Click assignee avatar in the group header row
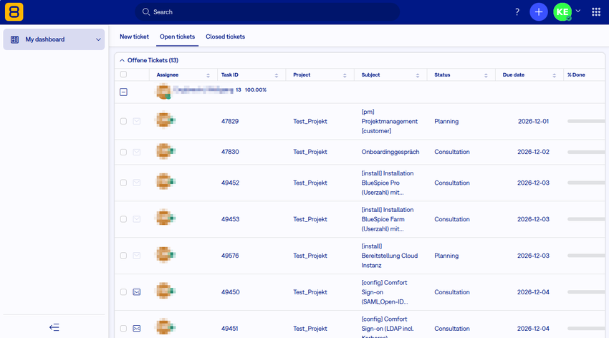Image resolution: width=609 pixels, height=338 pixels. (x=163, y=92)
